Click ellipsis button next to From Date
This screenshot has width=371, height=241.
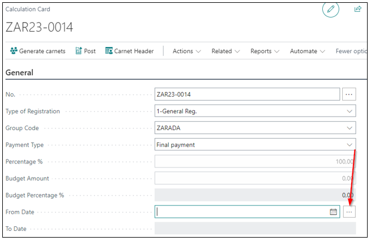pos(349,212)
